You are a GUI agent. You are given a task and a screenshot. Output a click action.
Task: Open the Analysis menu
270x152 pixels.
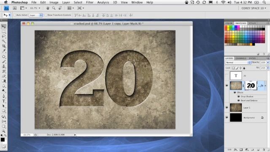tap(103, 3)
